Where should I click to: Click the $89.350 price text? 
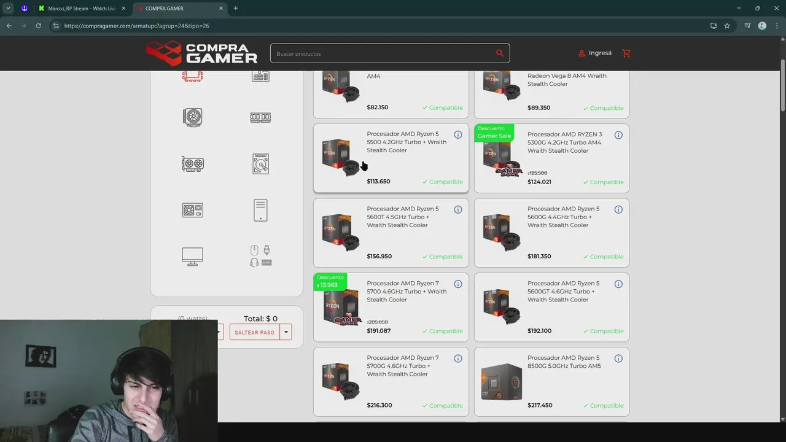click(539, 108)
